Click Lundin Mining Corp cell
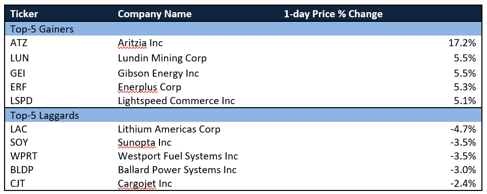The height and width of the screenshot is (194, 487). pos(162,58)
